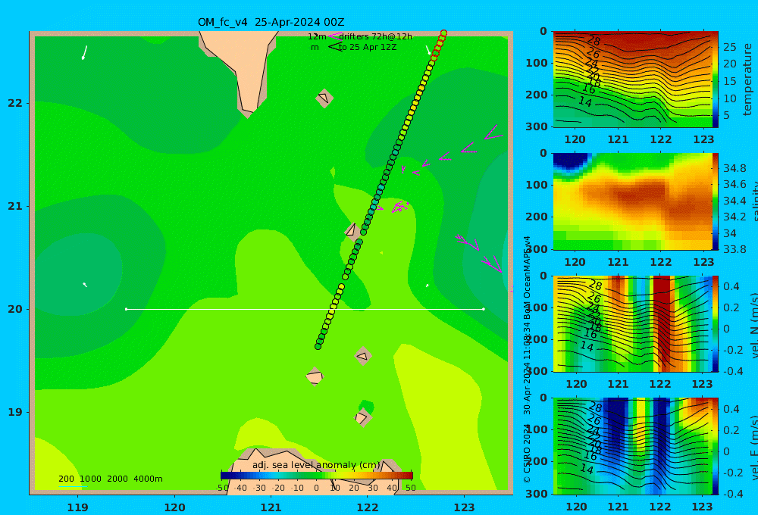Select the magenta arrow legend symbol
This screenshot has height=515, width=758.
334,36
